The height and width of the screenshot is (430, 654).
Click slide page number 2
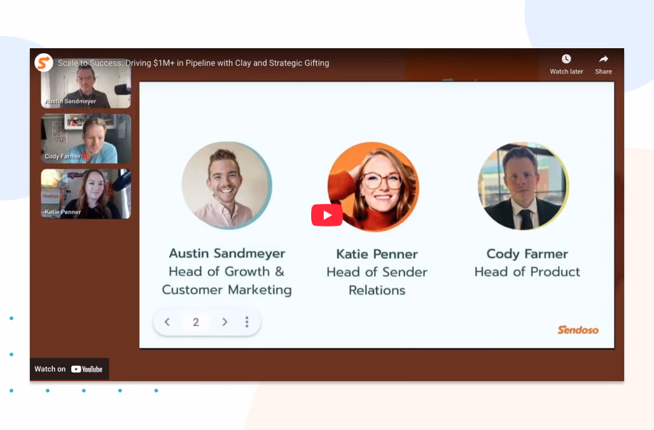click(x=196, y=322)
